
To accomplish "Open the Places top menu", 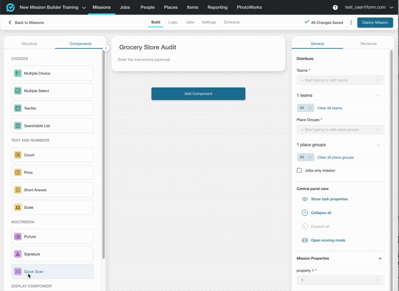I will (x=171, y=7).
